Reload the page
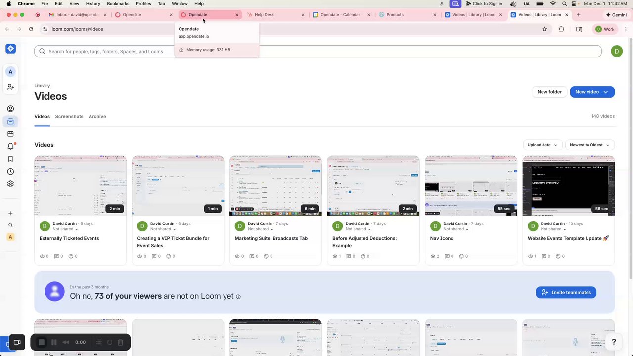 tap(31, 29)
